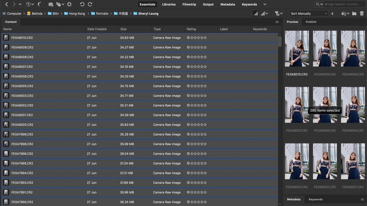Open the Sort Manually dropdown
Screen dimensions: 367x206
[x=309, y=13]
